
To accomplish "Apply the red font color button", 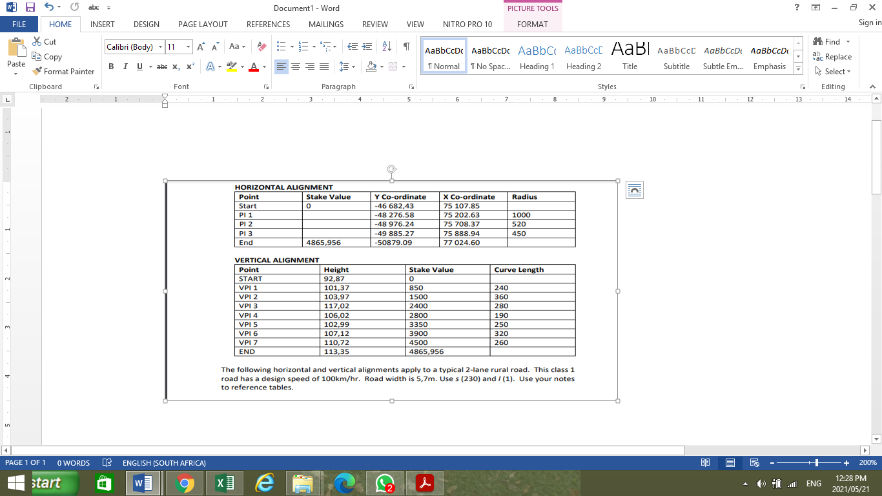I will pyautogui.click(x=254, y=67).
